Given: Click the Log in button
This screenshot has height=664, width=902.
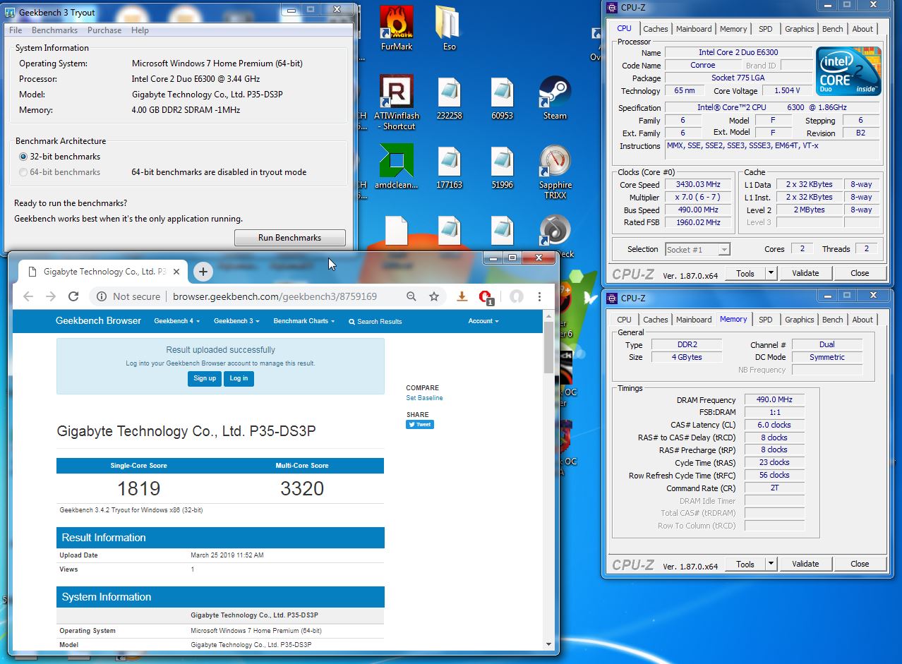Looking at the screenshot, I should click(x=239, y=378).
